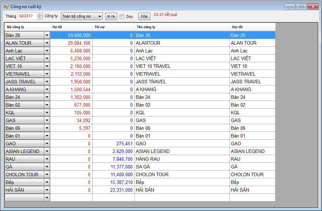Sort by Nợ tôi column header
Screen dimensions: 322x211
[71, 27]
